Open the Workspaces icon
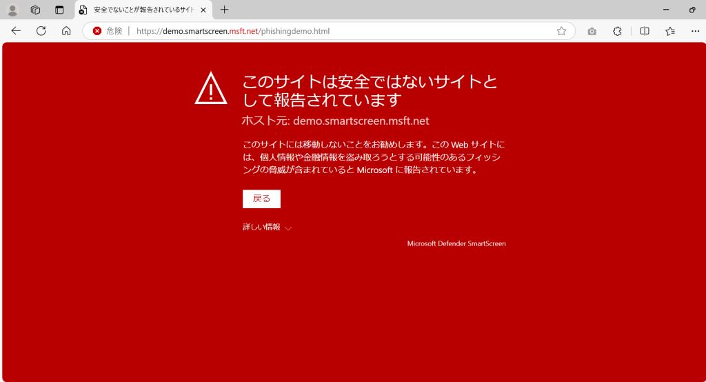Screen dimensions: 706x382 tap(36, 10)
